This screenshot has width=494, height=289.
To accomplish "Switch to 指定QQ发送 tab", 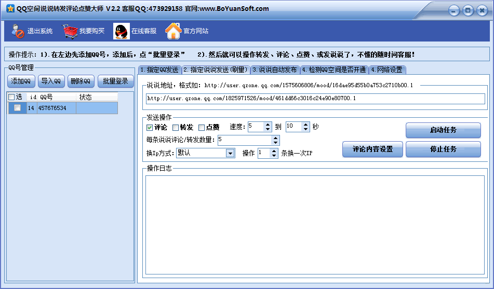I will [x=159, y=70].
